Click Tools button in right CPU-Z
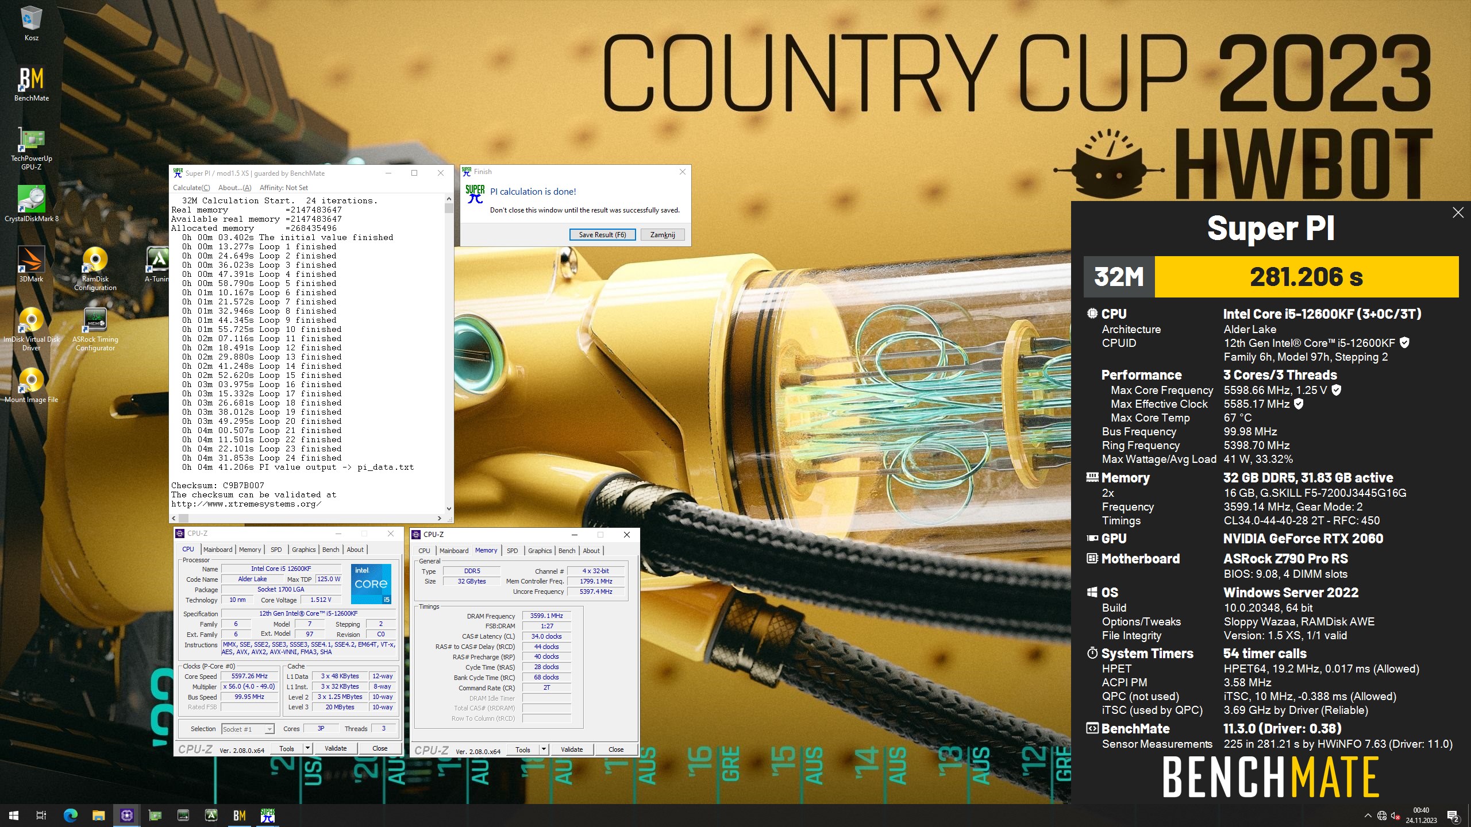This screenshot has width=1471, height=827. tap(522, 749)
